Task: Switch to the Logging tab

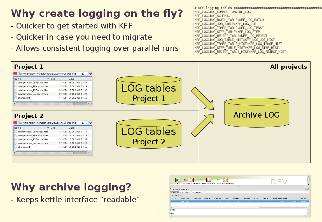Action: tap(186, 192)
